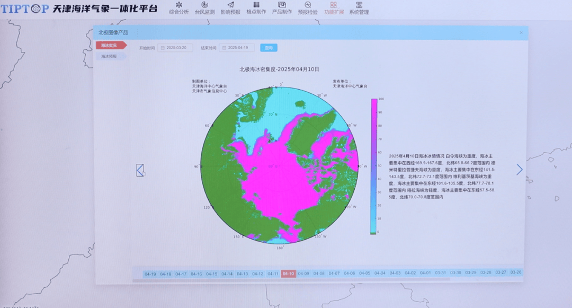Open the 产品制作 product icon
572x308 pixels.
[282, 5]
